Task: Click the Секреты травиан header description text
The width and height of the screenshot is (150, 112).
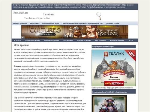Action: 73,6
